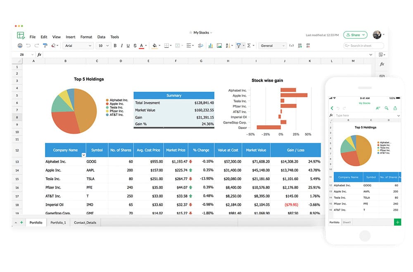Screen dimensions: 413x272
Task: Select the Paint Format roller tool
Action: [45, 45]
